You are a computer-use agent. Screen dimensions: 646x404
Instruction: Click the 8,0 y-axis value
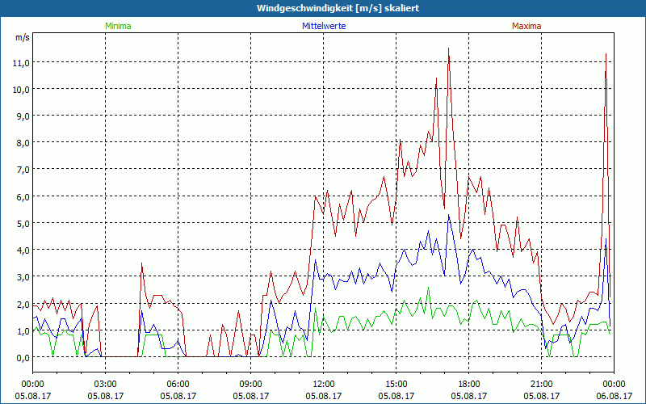click(23, 143)
